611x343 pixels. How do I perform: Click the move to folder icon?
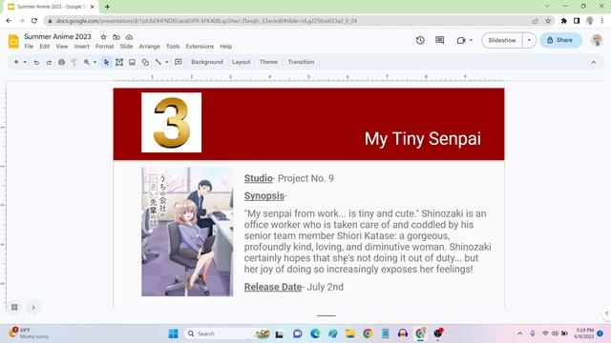(116, 37)
